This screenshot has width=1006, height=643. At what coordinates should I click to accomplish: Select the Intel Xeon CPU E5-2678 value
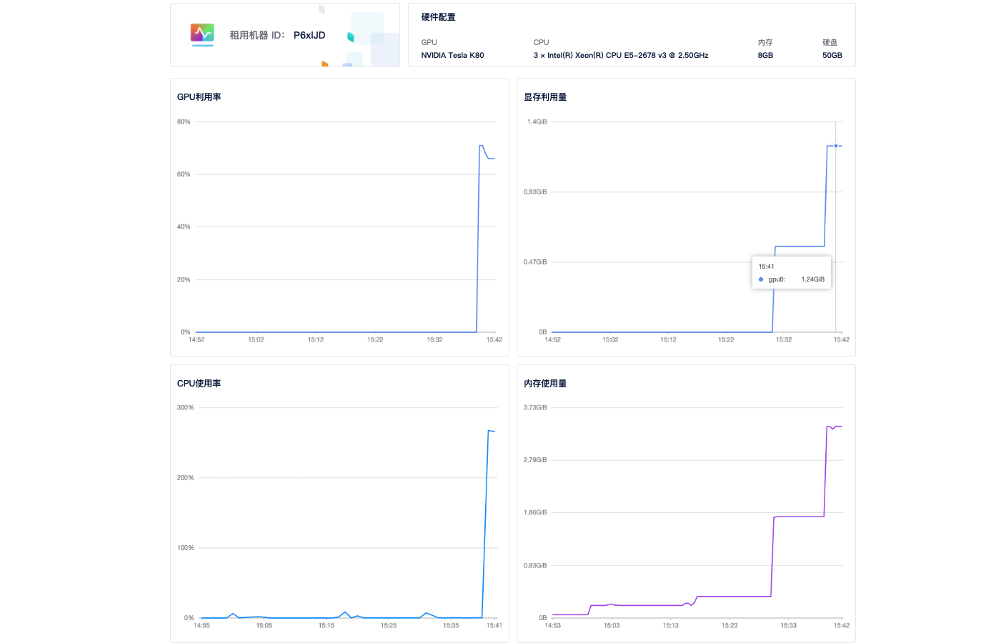point(621,55)
